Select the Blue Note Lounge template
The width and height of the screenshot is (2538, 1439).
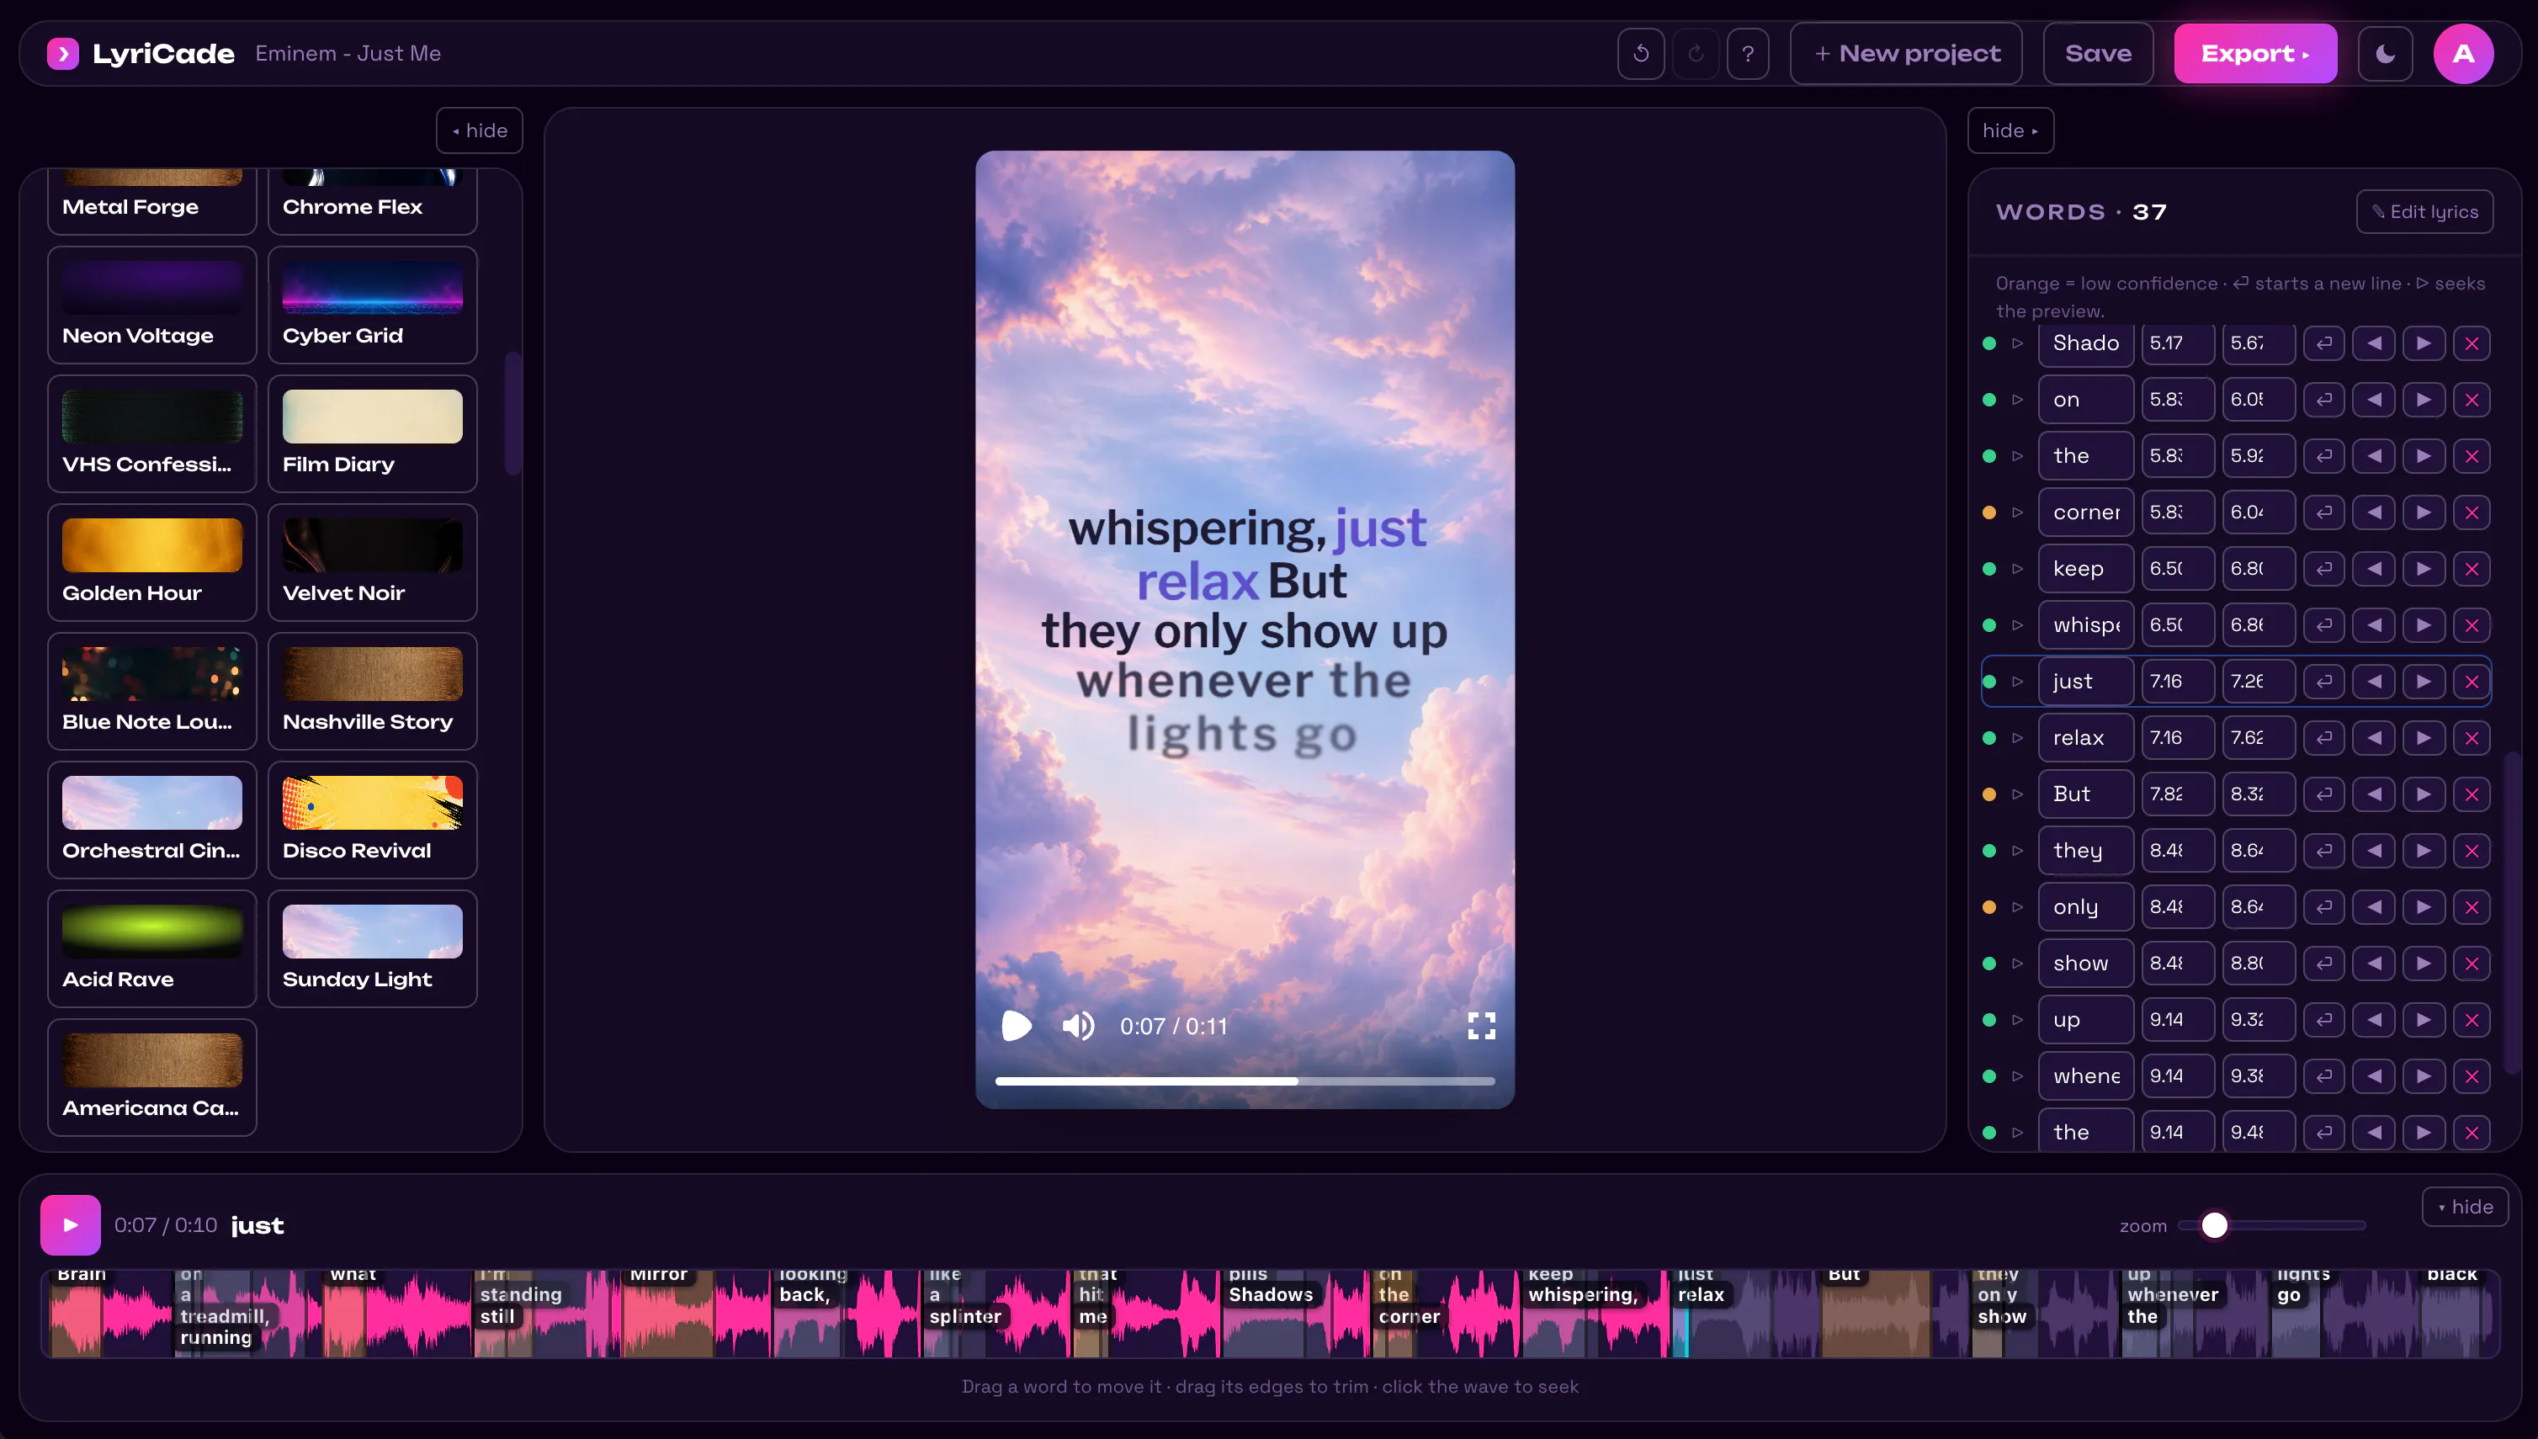152,691
